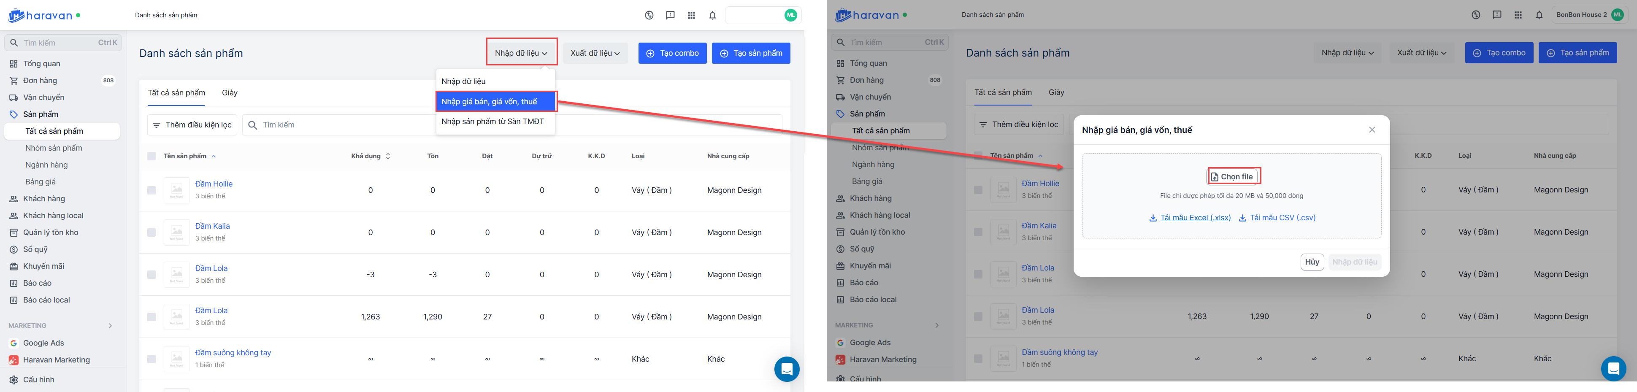This screenshot has width=1637, height=392.
Task: Toggle select-all checkbox in the undimmed table header
Action: point(151,156)
